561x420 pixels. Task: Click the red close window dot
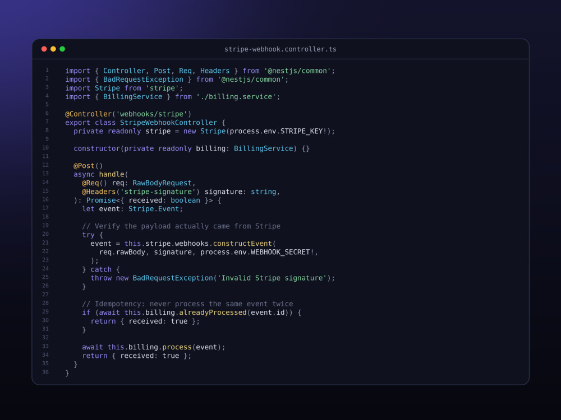coord(44,49)
